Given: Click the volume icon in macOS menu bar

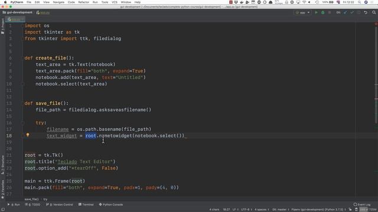Looking at the screenshot, I should point(309,2).
